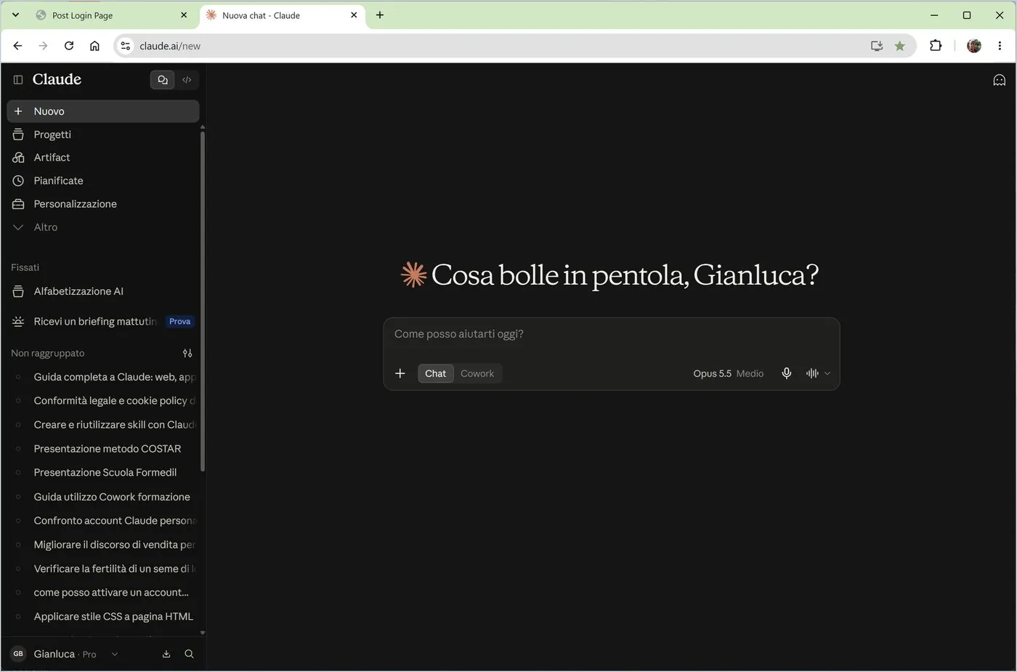Open chat come posso attivare un account
The width and height of the screenshot is (1017, 672).
103,593
